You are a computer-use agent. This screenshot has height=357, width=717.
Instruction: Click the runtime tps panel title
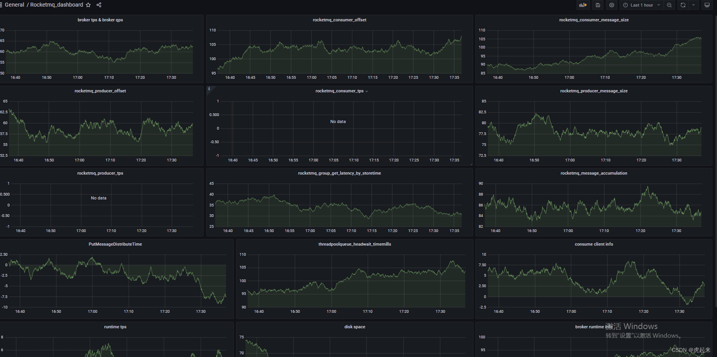[x=115, y=327]
